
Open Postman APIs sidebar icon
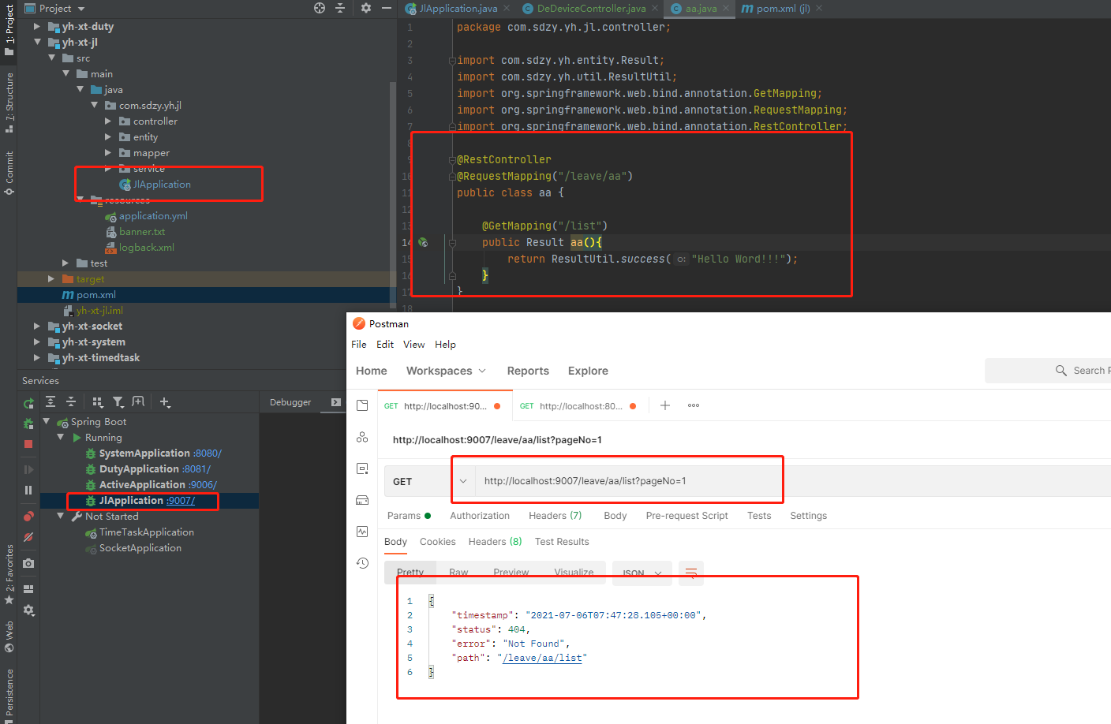pyautogui.click(x=362, y=437)
